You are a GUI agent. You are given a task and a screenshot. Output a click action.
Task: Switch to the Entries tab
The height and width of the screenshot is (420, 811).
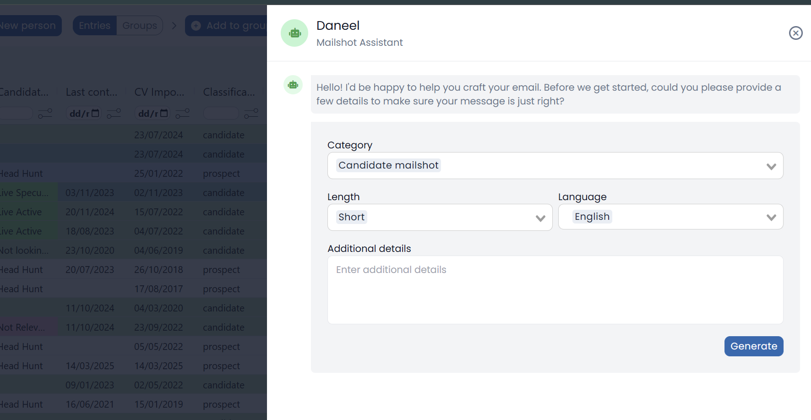[95, 26]
